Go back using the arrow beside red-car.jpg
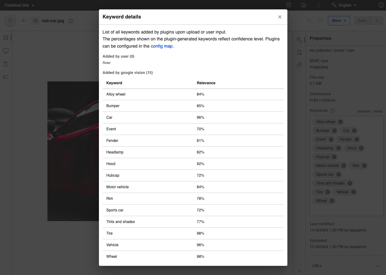386x275 pixels. point(24,21)
